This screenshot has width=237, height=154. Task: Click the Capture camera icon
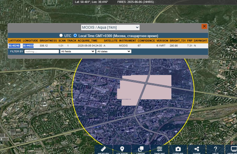click(178, 149)
